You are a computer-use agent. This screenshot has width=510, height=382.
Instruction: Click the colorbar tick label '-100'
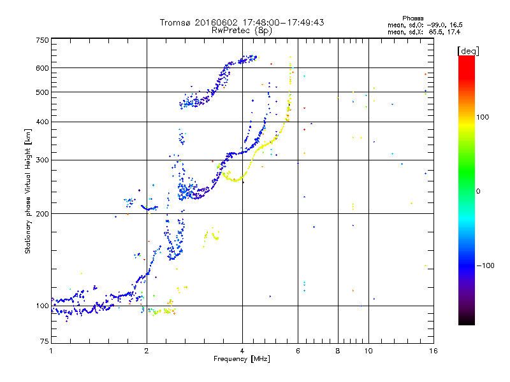485,265
